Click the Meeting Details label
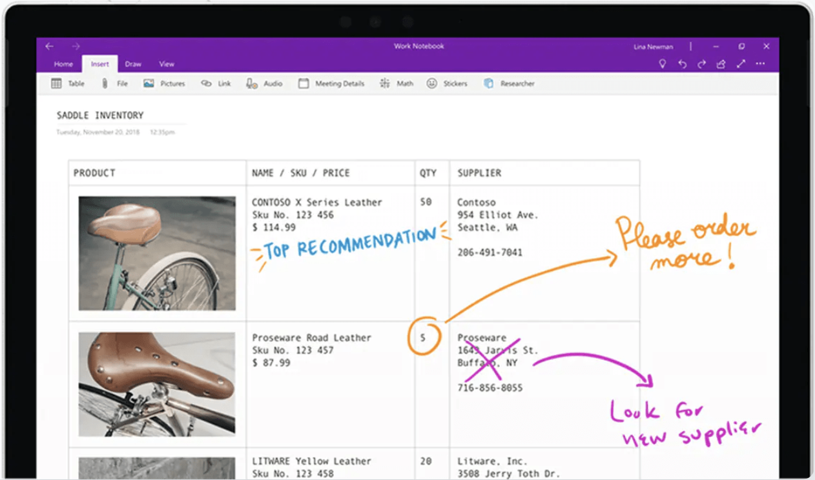 pos(340,84)
